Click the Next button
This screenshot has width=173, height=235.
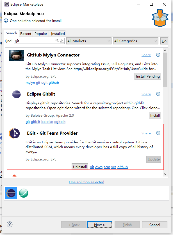100,225
